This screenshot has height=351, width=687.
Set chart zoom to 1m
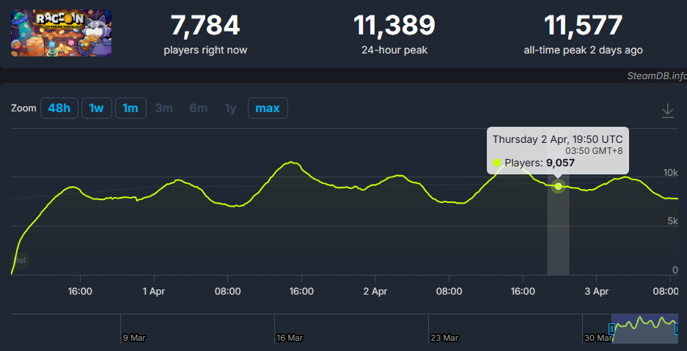click(131, 108)
